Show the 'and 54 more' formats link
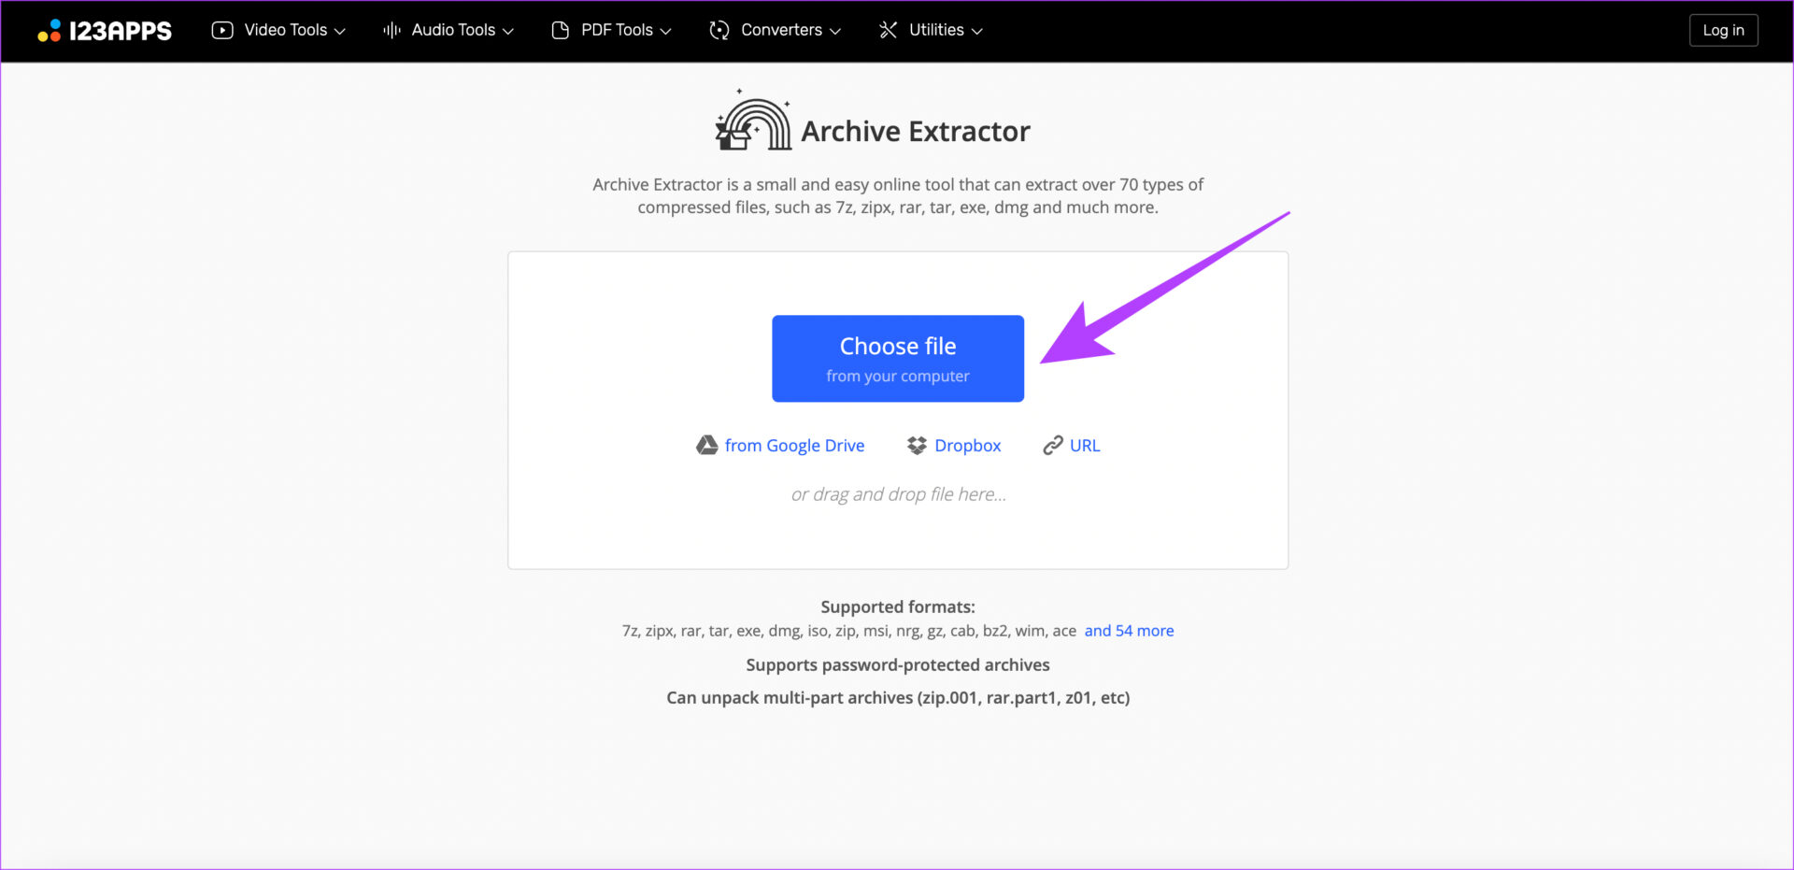 (1129, 631)
